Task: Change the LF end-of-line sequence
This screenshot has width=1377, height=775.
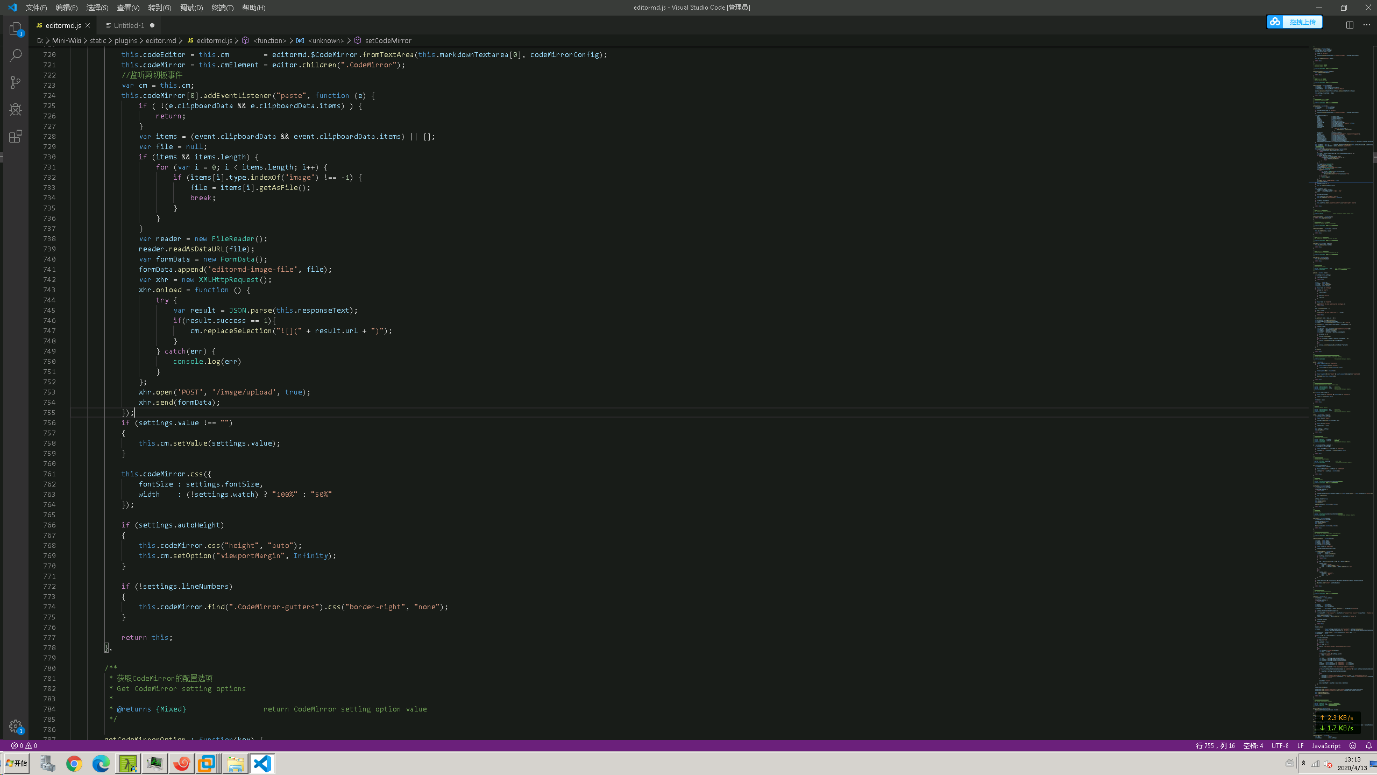Action: tap(1300, 745)
